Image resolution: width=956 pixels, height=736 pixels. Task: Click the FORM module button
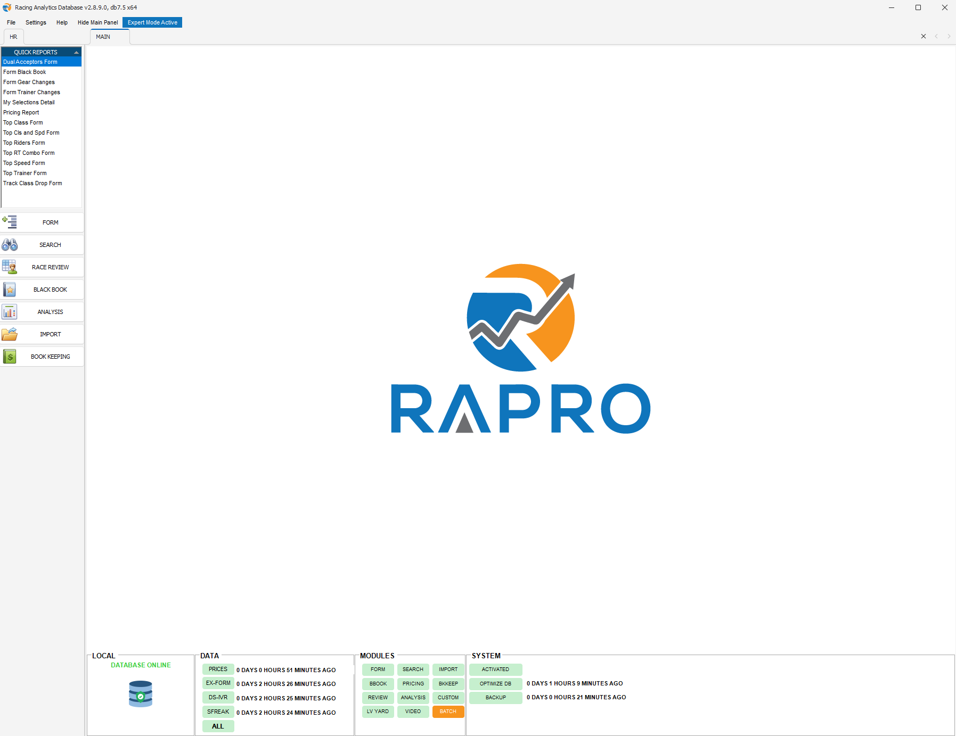[x=378, y=669]
